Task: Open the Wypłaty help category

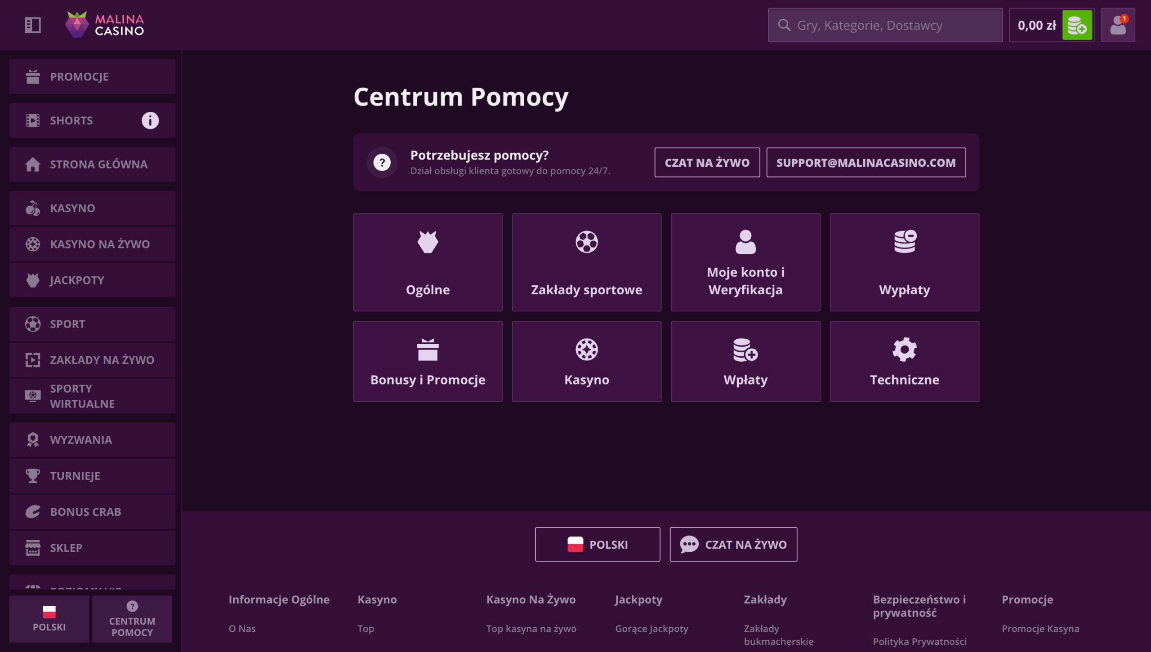Action: click(904, 262)
